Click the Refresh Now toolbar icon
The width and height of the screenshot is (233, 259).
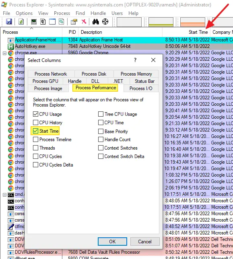pos(21,22)
